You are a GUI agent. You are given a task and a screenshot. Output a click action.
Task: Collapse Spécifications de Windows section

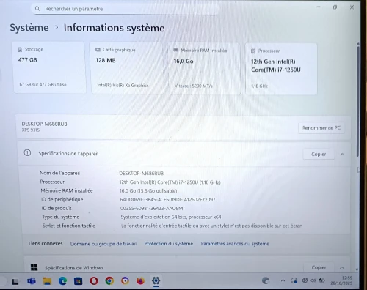coord(342,268)
